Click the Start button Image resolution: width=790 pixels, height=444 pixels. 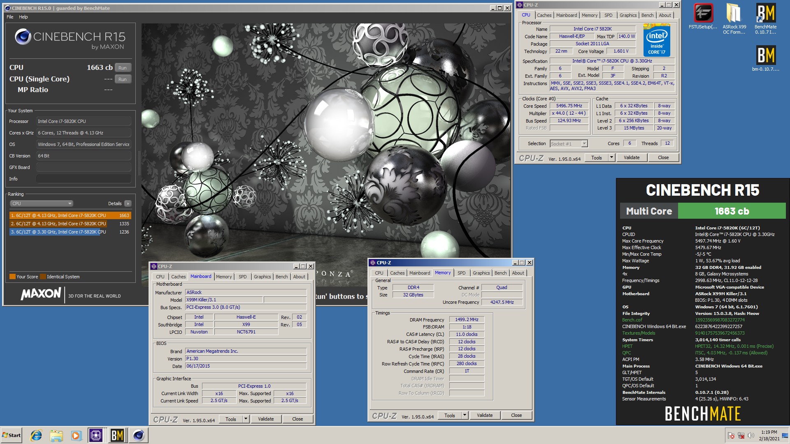12,435
